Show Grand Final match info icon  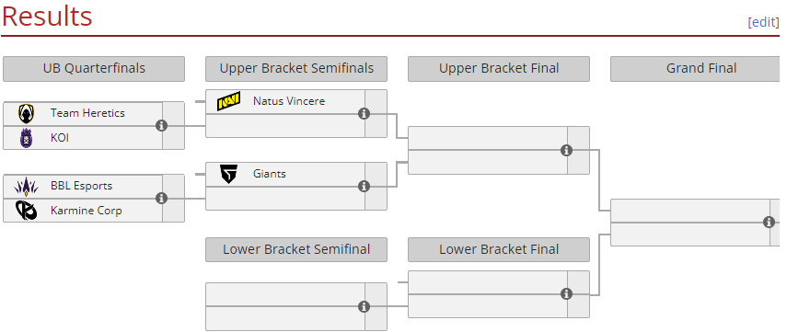(x=769, y=223)
